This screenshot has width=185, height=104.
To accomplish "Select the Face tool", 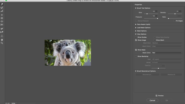I will (x=2, y=36).
